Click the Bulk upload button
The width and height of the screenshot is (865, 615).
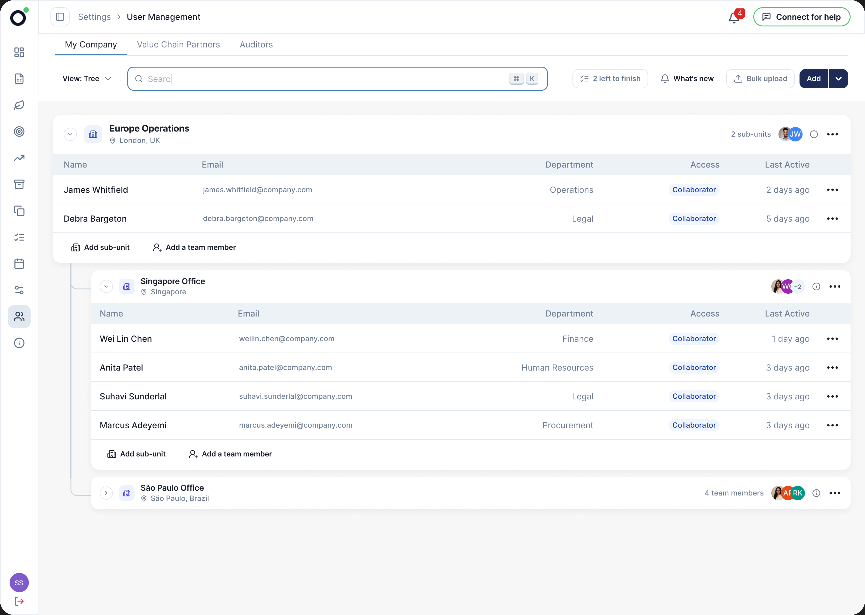click(x=760, y=79)
